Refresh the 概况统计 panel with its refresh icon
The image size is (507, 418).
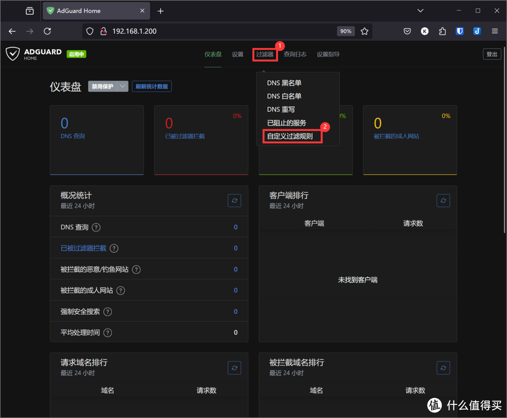[x=234, y=201]
